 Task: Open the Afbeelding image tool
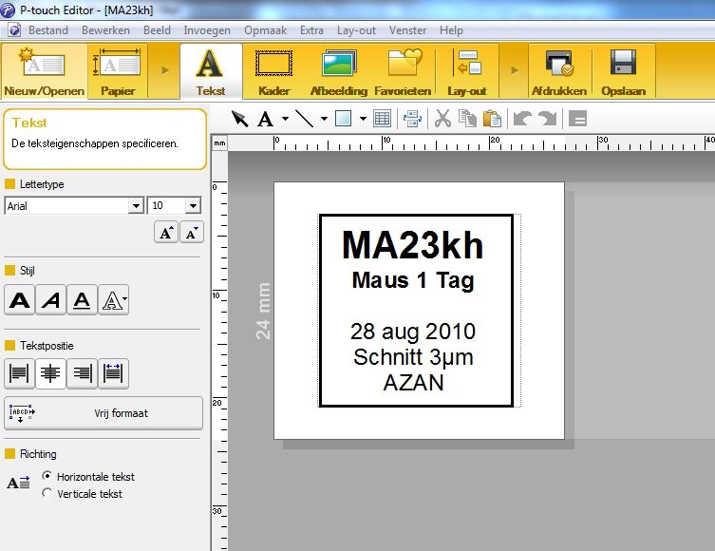(x=339, y=72)
